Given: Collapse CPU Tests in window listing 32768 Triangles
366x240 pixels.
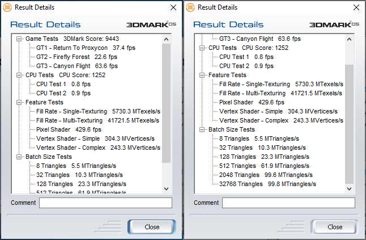Looking at the screenshot, I should click(x=202, y=48).
